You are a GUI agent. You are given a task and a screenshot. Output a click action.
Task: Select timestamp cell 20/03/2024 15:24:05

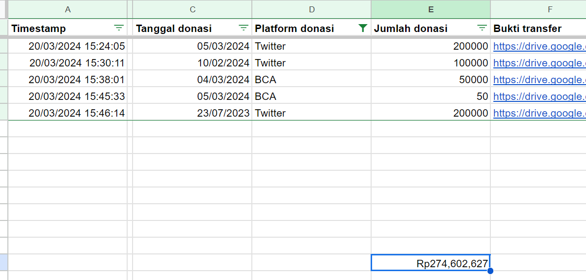coord(68,46)
